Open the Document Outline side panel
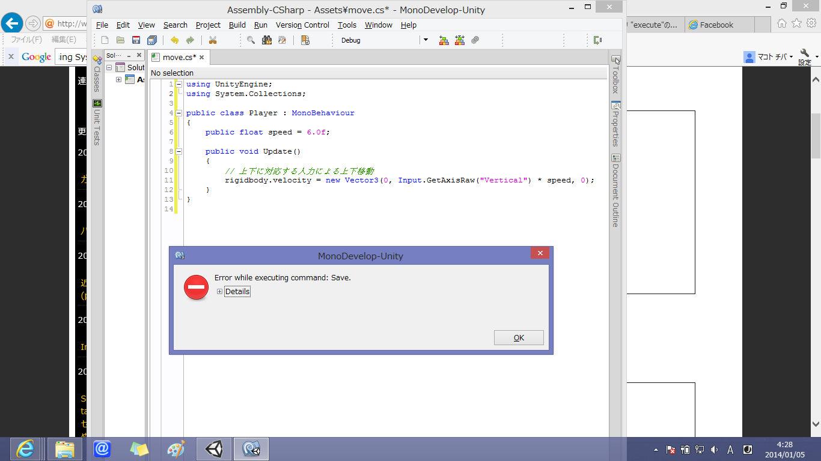The width and height of the screenshot is (821, 461). 615,191
